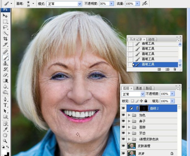The width and height of the screenshot is (190, 156).
Task: Select the History Brush tool
Action: pos(5,69)
